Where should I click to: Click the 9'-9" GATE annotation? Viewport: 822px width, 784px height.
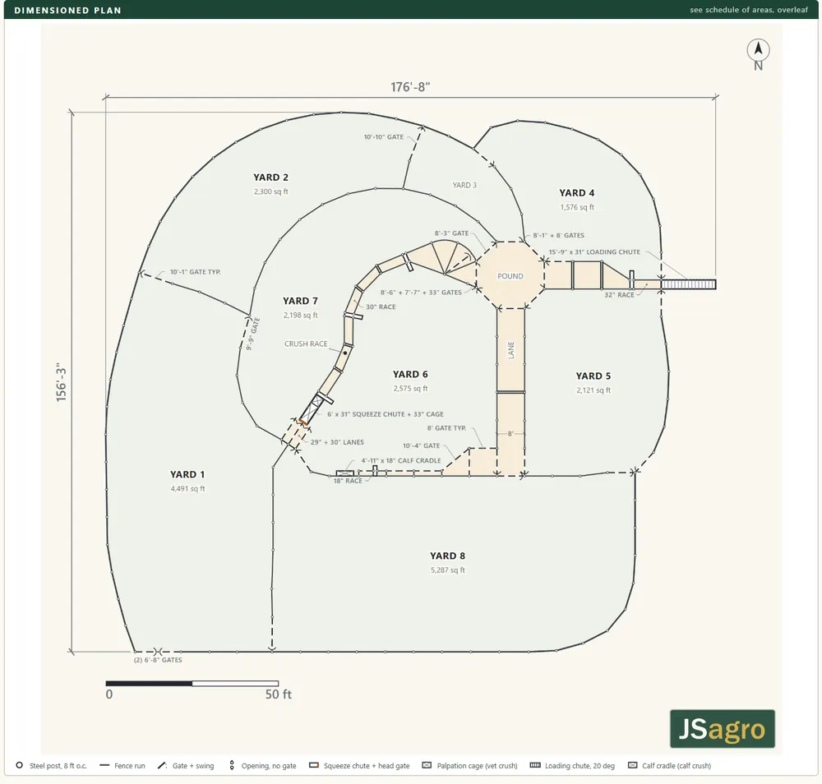point(252,334)
